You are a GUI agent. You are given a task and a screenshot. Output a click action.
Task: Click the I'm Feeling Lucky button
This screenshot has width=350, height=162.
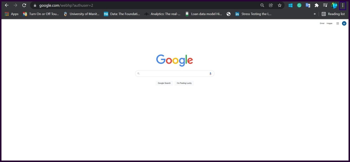(x=184, y=83)
